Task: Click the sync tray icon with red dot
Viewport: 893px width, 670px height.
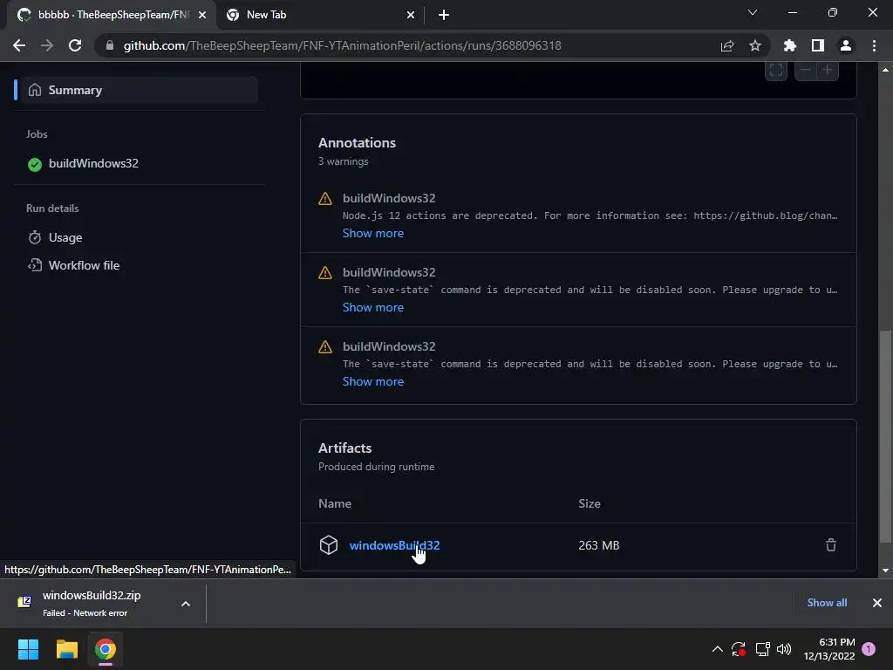Action: click(739, 649)
